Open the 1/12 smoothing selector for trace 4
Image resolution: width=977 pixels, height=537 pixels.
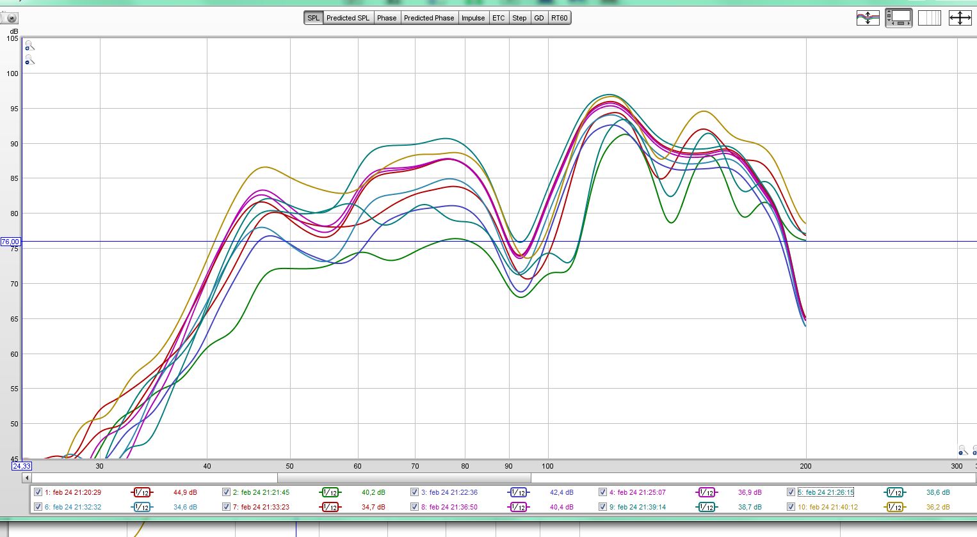tap(706, 492)
